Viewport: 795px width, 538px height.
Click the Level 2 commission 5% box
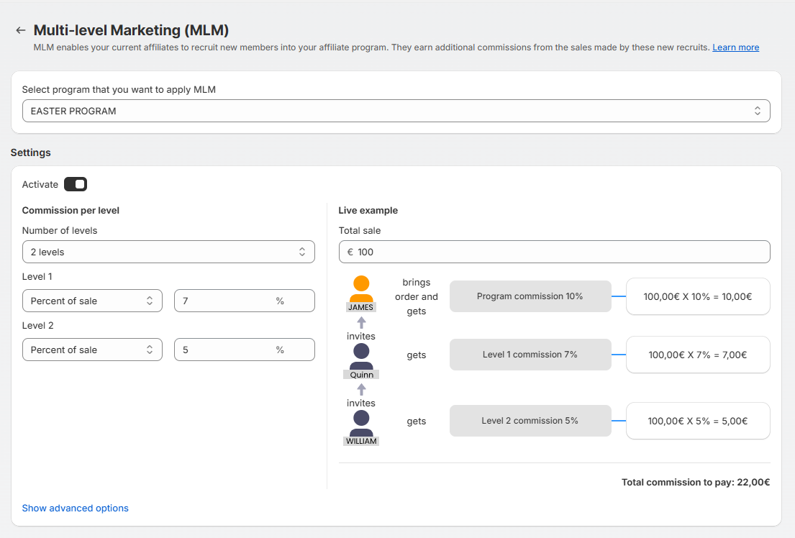530,421
